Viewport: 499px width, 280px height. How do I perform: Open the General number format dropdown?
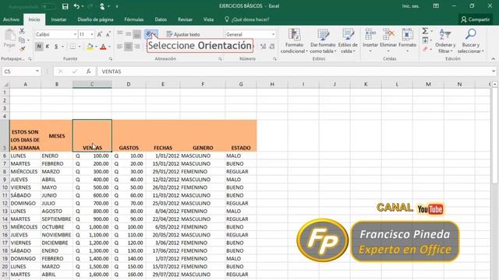273,34
